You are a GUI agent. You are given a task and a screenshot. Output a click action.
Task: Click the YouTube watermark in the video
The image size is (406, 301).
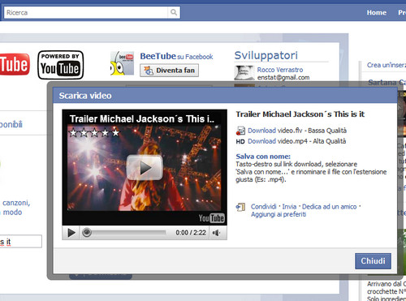(x=212, y=218)
